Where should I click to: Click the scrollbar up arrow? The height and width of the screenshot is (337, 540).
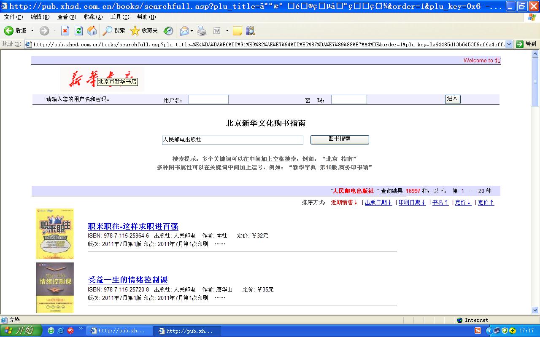[x=535, y=54]
